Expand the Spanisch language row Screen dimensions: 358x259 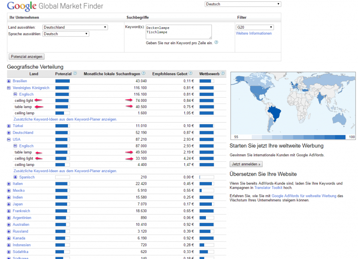[x=15, y=177]
